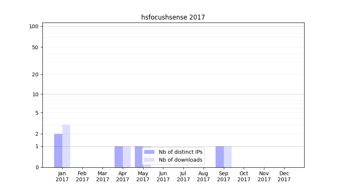The height and width of the screenshot is (188, 338).
Task: Click the Nb of downloads legend swatch
Action: pyautogui.click(x=149, y=160)
